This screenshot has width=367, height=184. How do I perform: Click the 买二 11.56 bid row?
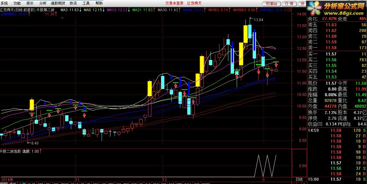337,60
